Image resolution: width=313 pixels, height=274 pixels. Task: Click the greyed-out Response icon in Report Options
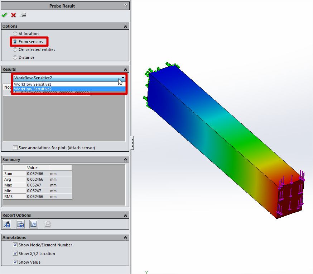[47, 224]
